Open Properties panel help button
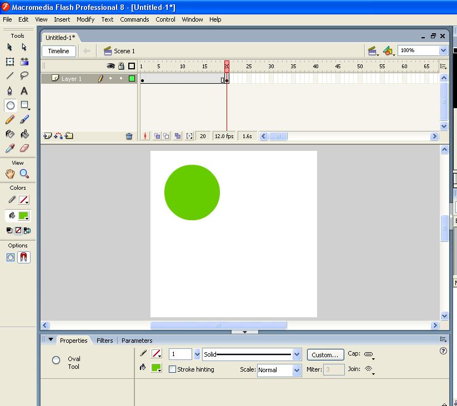 [x=443, y=351]
